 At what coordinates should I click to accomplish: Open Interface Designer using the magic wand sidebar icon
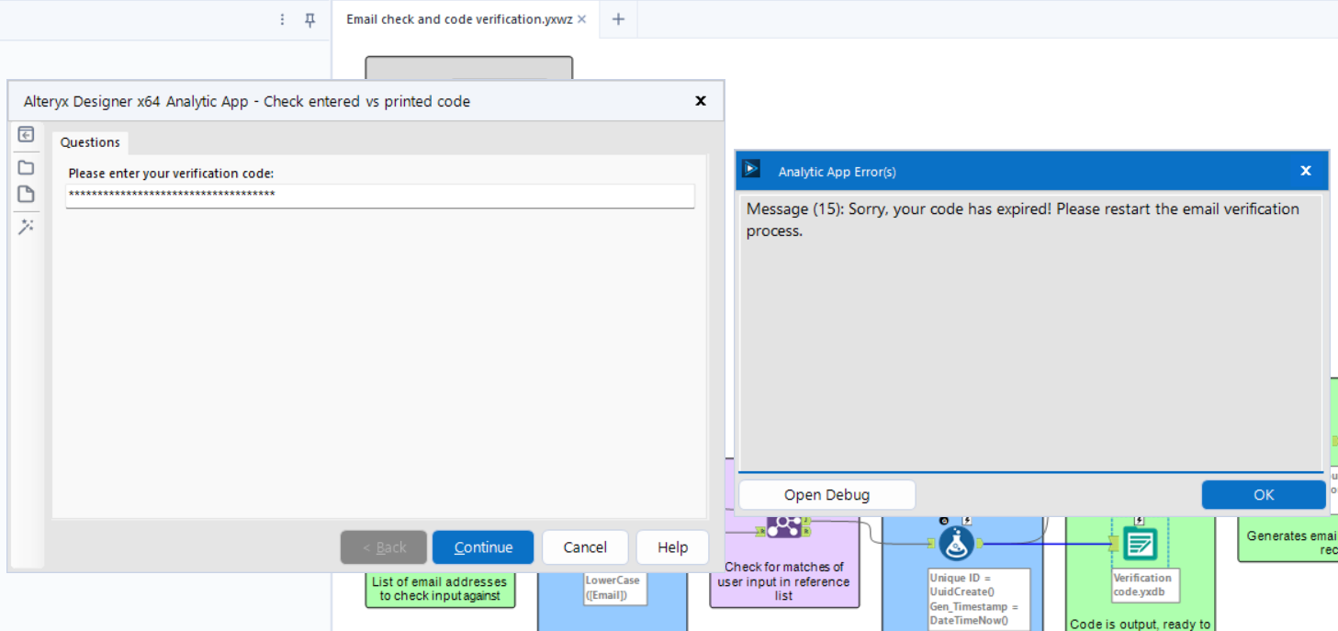[26, 226]
